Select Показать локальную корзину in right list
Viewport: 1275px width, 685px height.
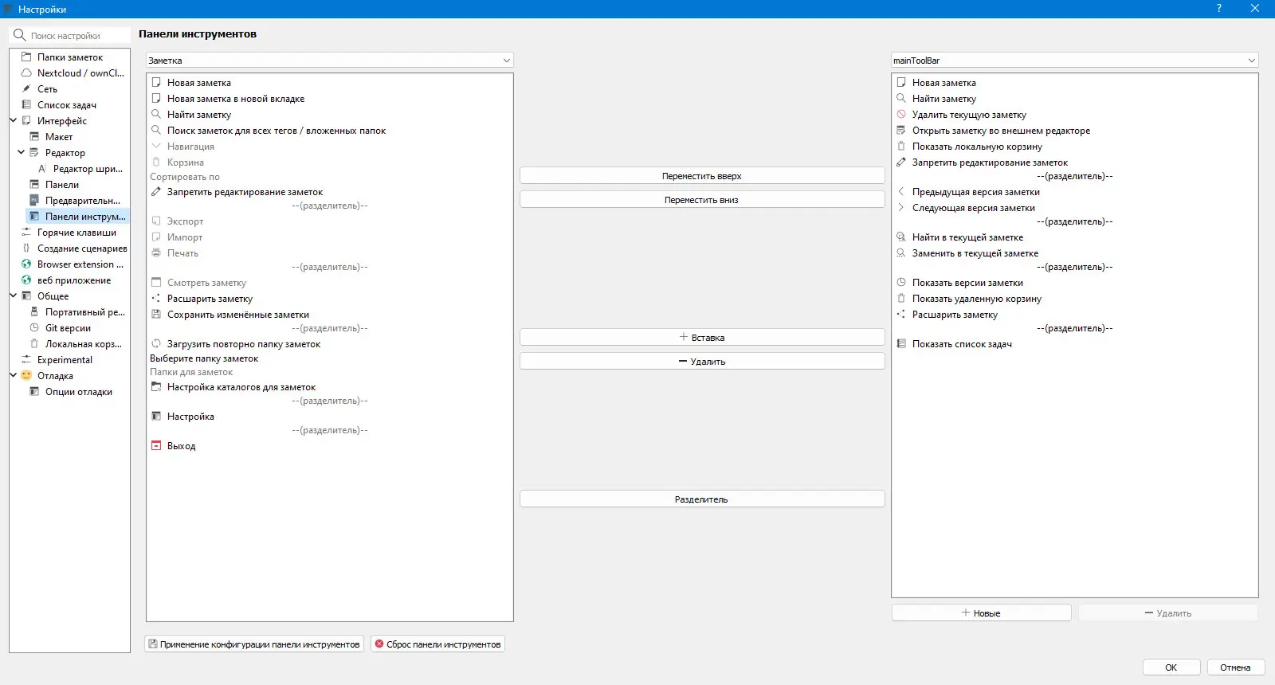pyautogui.click(x=977, y=147)
